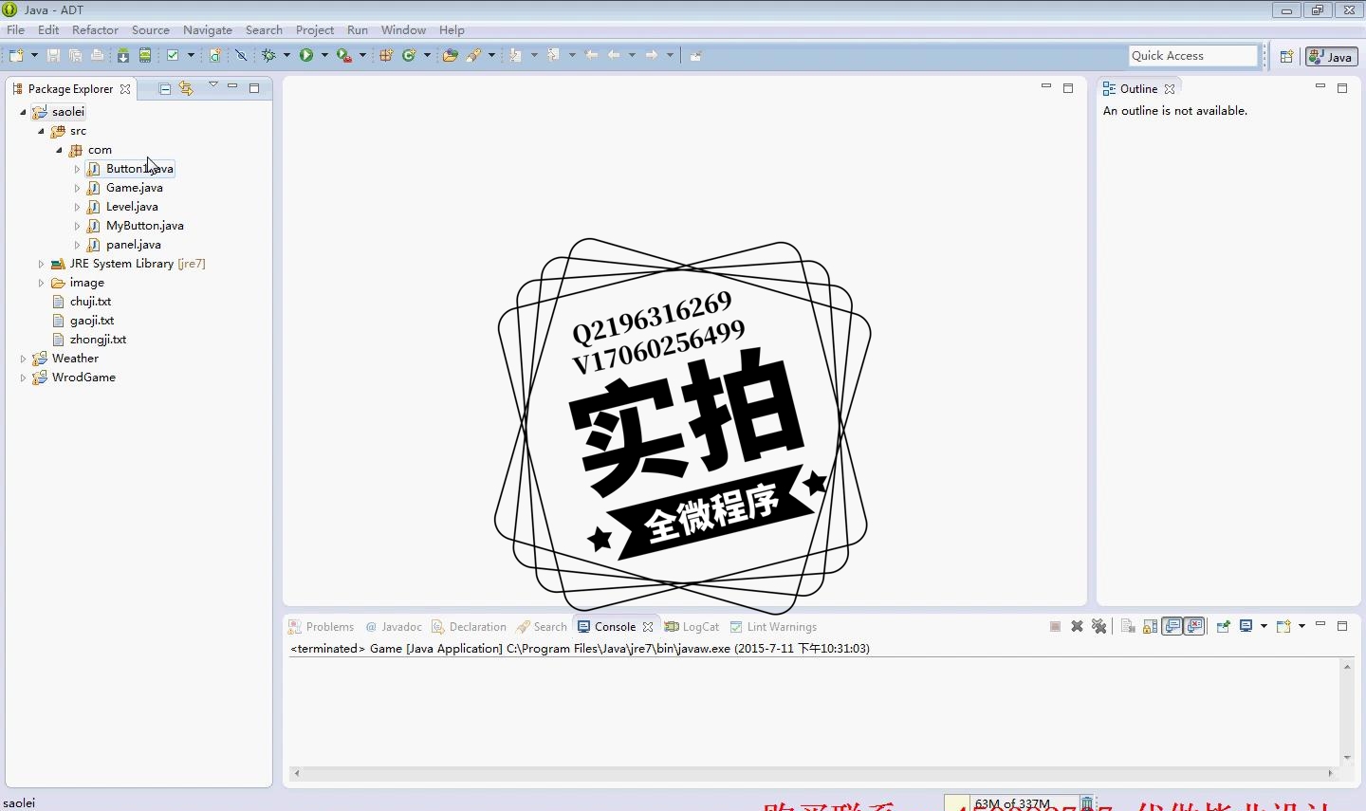The width and height of the screenshot is (1366, 811).
Task: Click the Skip All Breakpoints icon
Action: click(241, 56)
